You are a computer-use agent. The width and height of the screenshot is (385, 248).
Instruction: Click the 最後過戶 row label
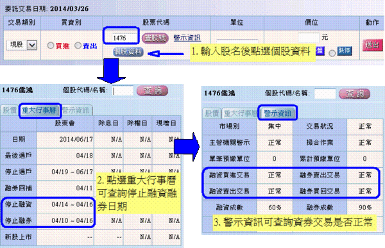point(19,156)
